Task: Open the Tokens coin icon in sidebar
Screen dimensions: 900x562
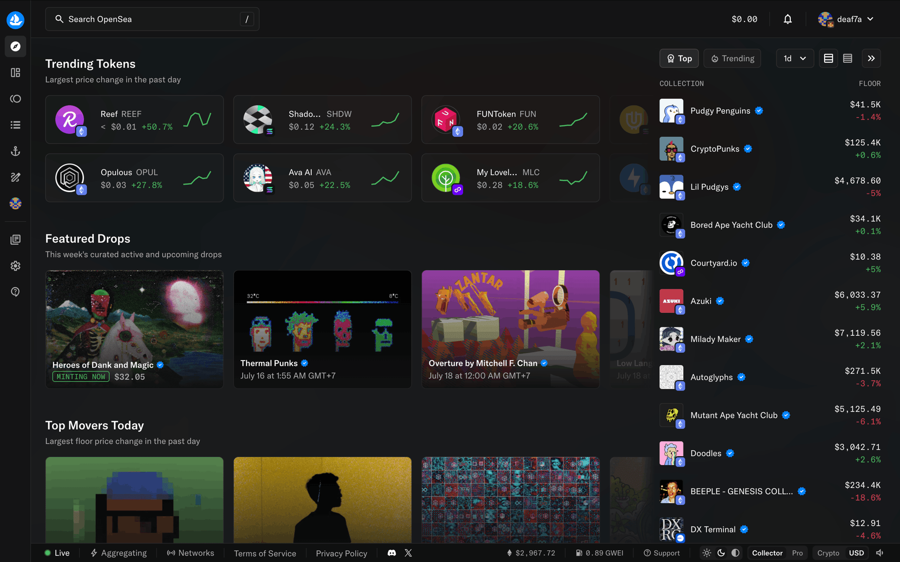Action: coord(15,99)
